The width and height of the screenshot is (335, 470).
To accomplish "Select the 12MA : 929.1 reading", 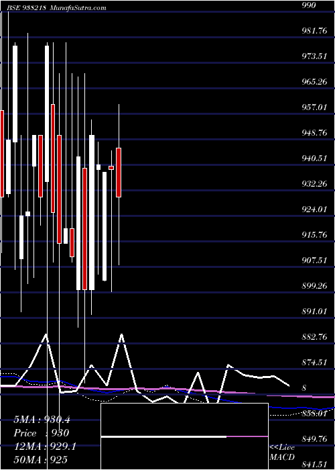I will tap(45, 446).
